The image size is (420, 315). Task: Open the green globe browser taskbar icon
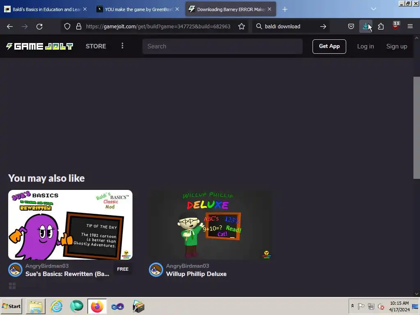(x=77, y=306)
